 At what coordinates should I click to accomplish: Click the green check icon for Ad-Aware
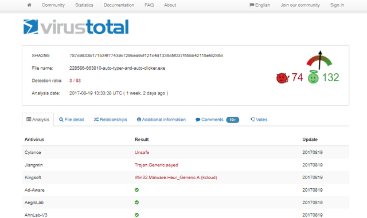(136, 190)
